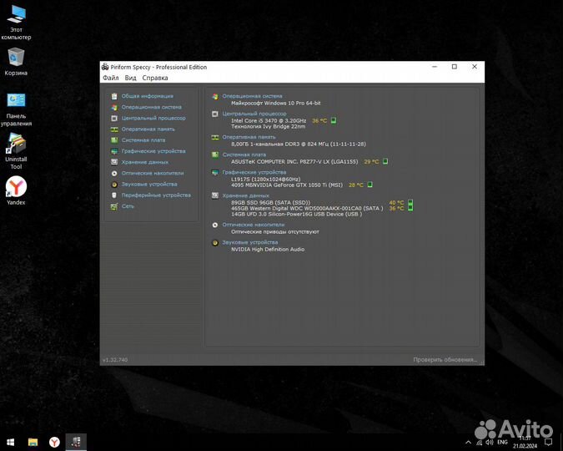Open the Windows Start menu
The height and width of the screenshot is (451, 563).
click(x=10, y=442)
